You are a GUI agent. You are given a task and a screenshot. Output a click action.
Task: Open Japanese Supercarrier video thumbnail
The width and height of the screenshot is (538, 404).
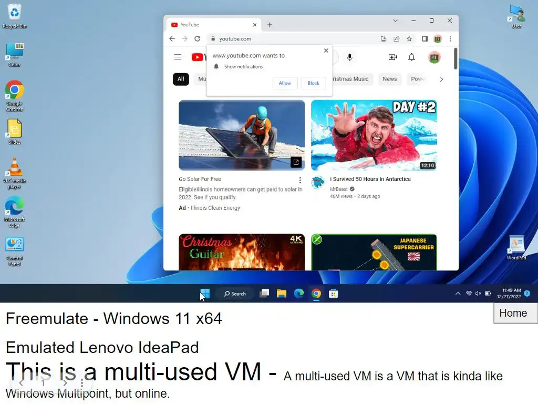pos(374,252)
